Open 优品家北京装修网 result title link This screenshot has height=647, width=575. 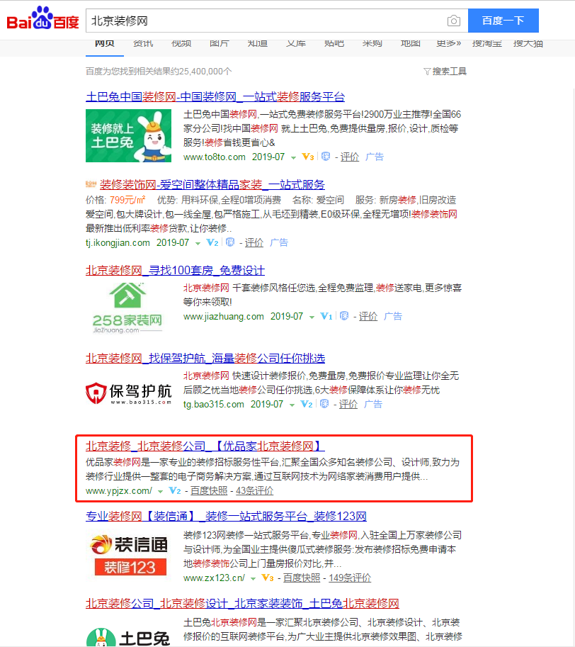coord(205,446)
